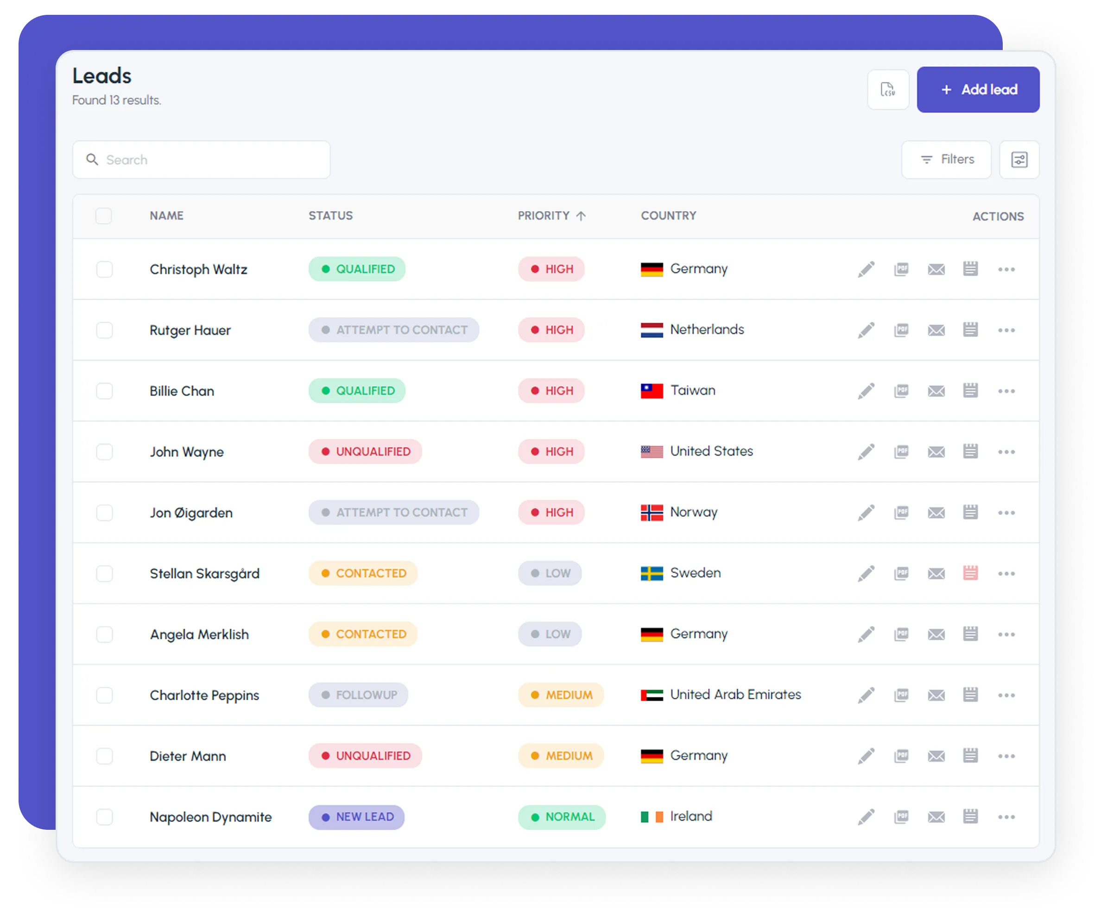This screenshot has height=915, width=1101.
Task: Click the Add lead button
Action: tap(978, 90)
